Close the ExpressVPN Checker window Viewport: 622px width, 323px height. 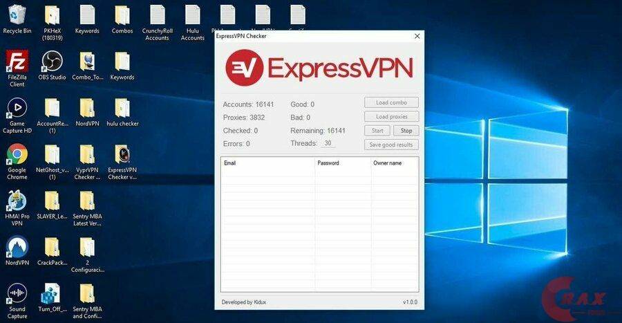click(417, 36)
